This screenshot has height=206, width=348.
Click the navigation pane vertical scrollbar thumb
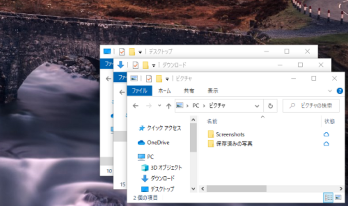point(194,138)
